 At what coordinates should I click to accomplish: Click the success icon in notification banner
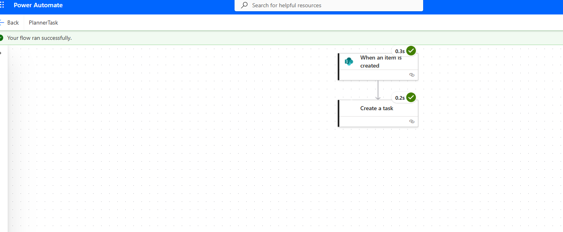[x=1, y=38]
